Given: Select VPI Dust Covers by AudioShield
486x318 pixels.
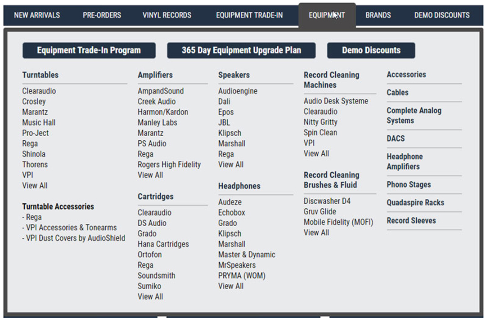Looking at the screenshot, I should (x=74, y=238).
